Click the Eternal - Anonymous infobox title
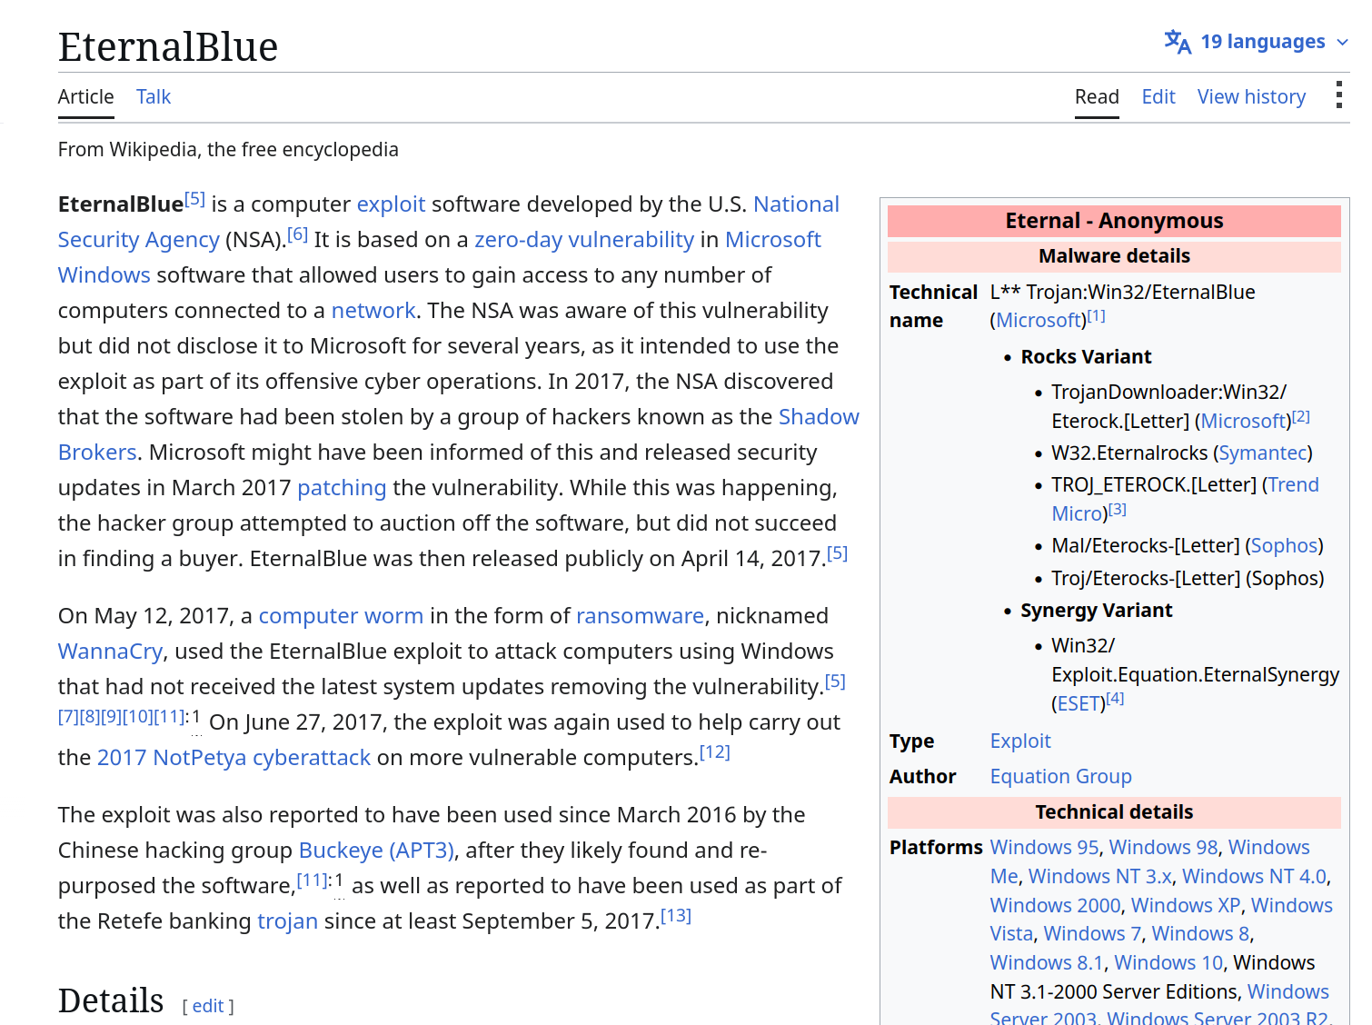Image resolution: width=1372 pixels, height=1025 pixels. coord(1114,221)
